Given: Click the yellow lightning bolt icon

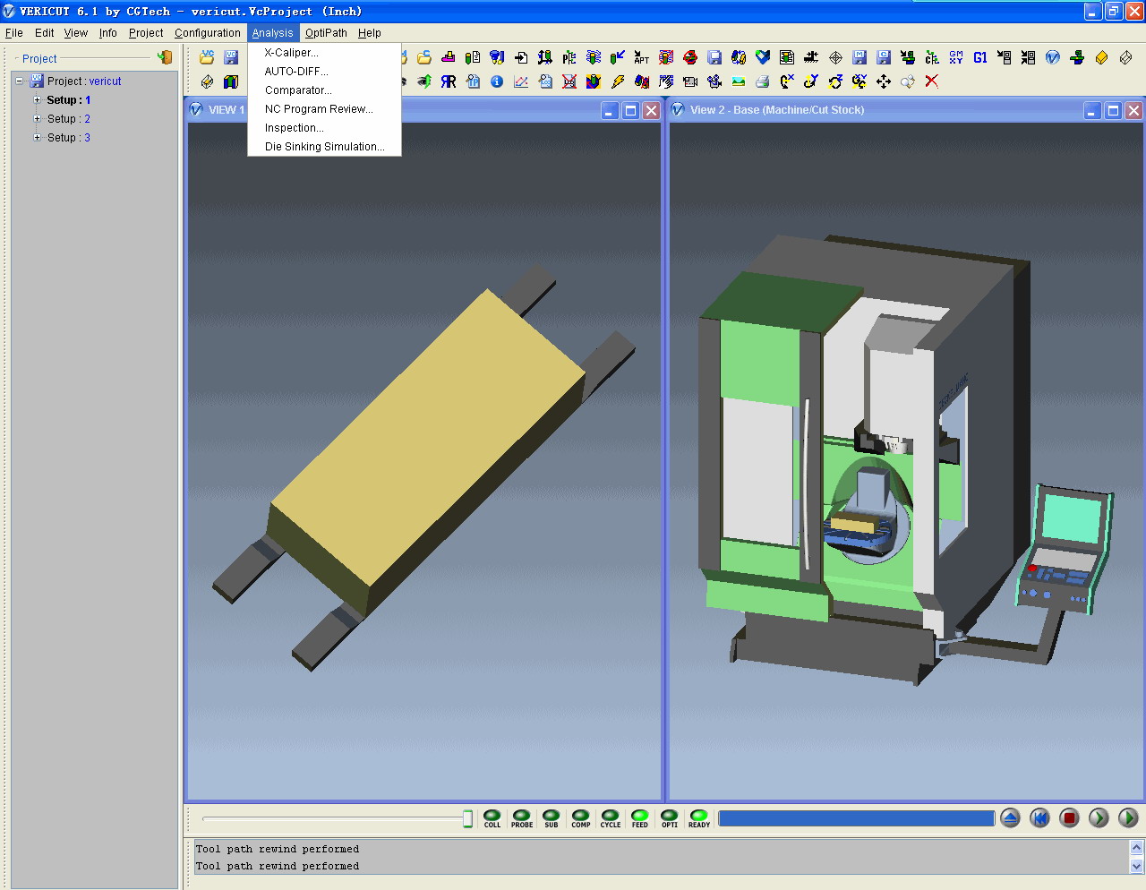Looking at the screenshot, I should 618,81.
